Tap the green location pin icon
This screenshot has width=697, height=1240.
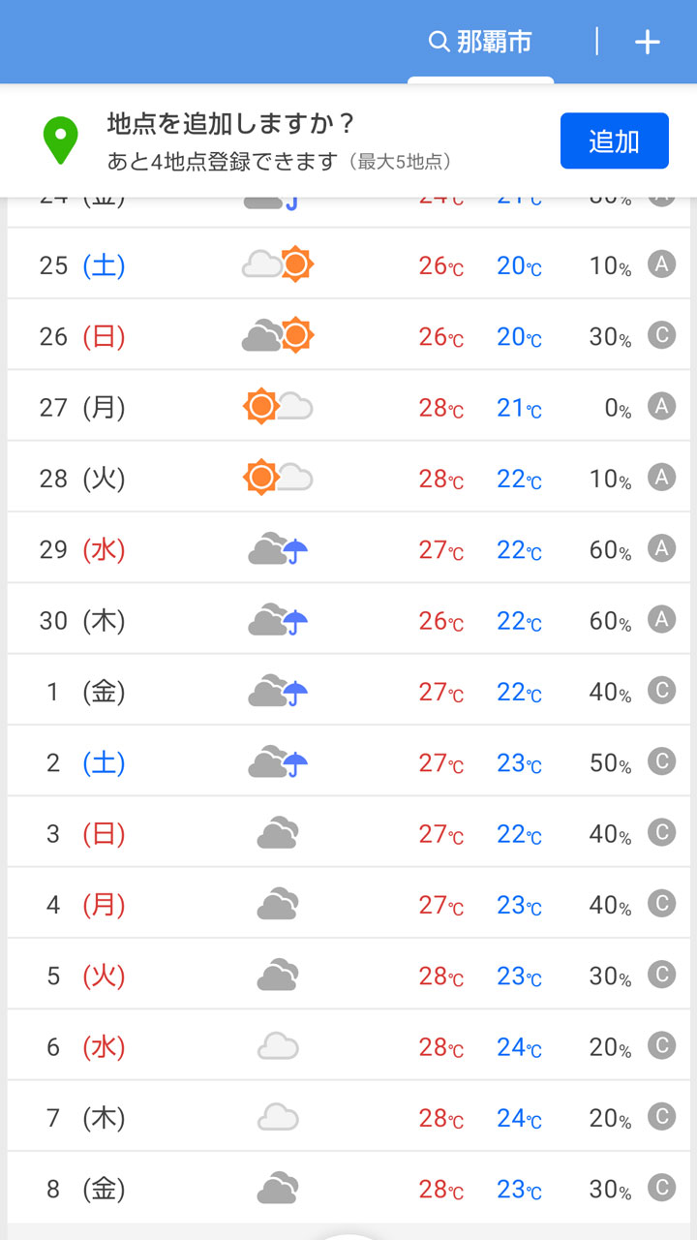click(x=60, y=140)
